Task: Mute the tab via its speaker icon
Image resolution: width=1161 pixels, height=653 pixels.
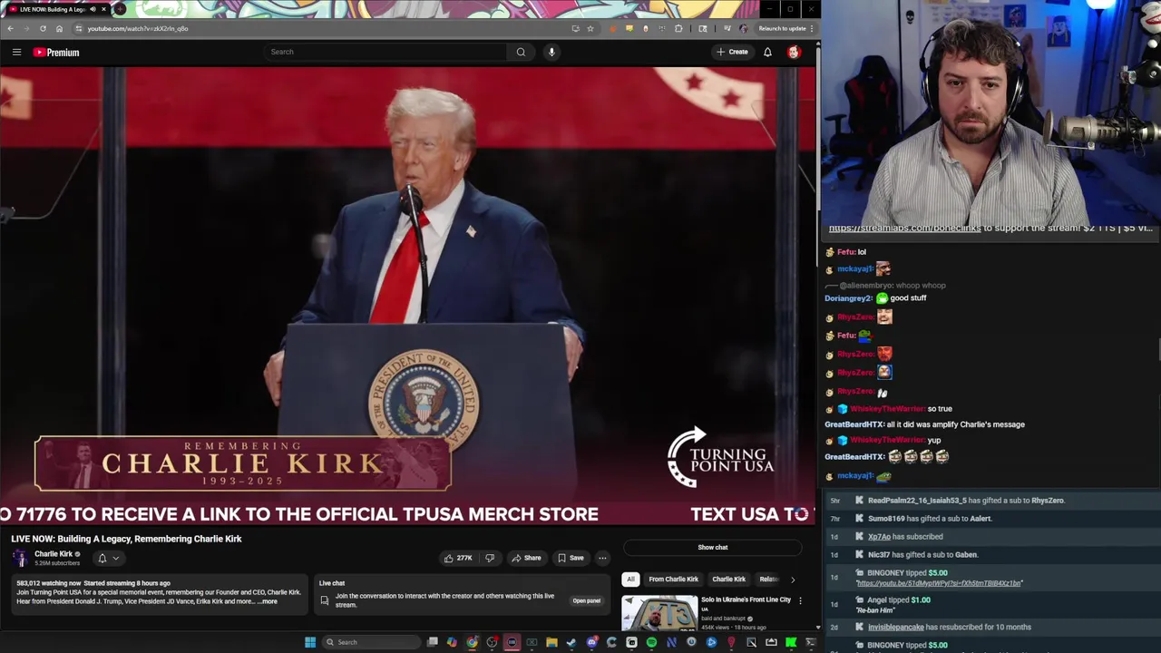Action: (93, 9)
